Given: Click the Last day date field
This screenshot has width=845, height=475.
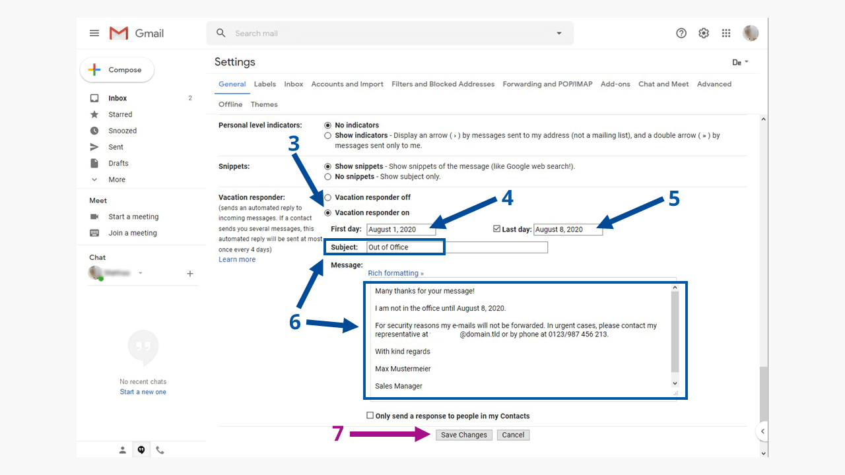Looking at the screenshot, I should 568,229.
